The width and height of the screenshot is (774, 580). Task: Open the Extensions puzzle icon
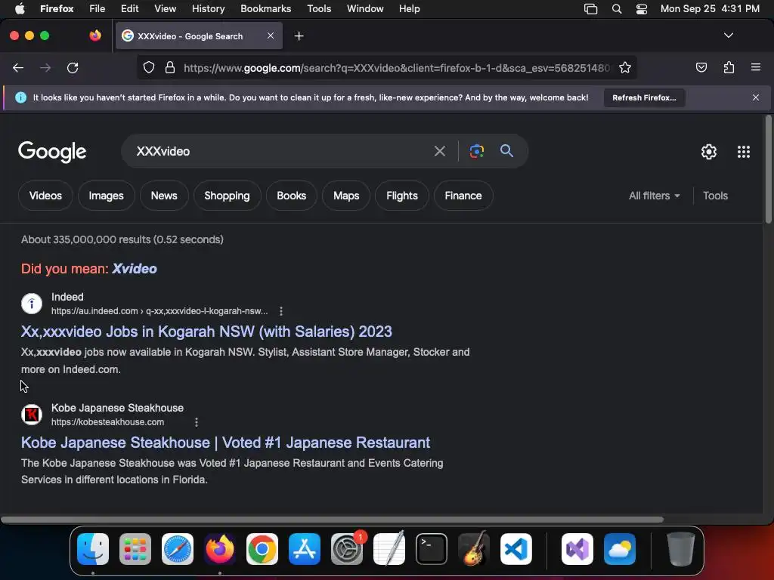pyautogui.click(x=729, y=67)
